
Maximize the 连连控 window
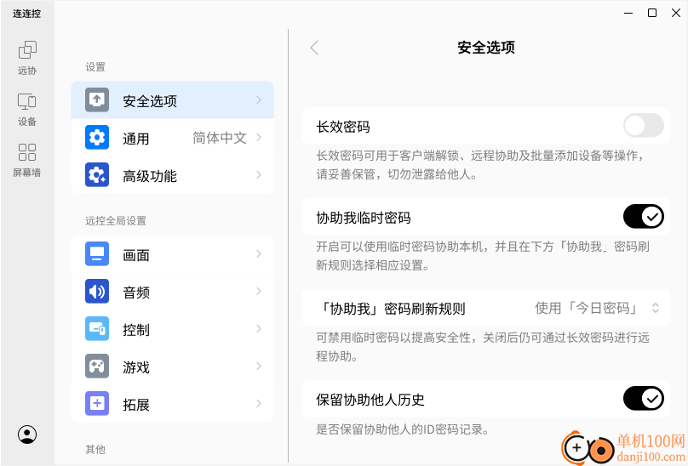pos(652,13)
